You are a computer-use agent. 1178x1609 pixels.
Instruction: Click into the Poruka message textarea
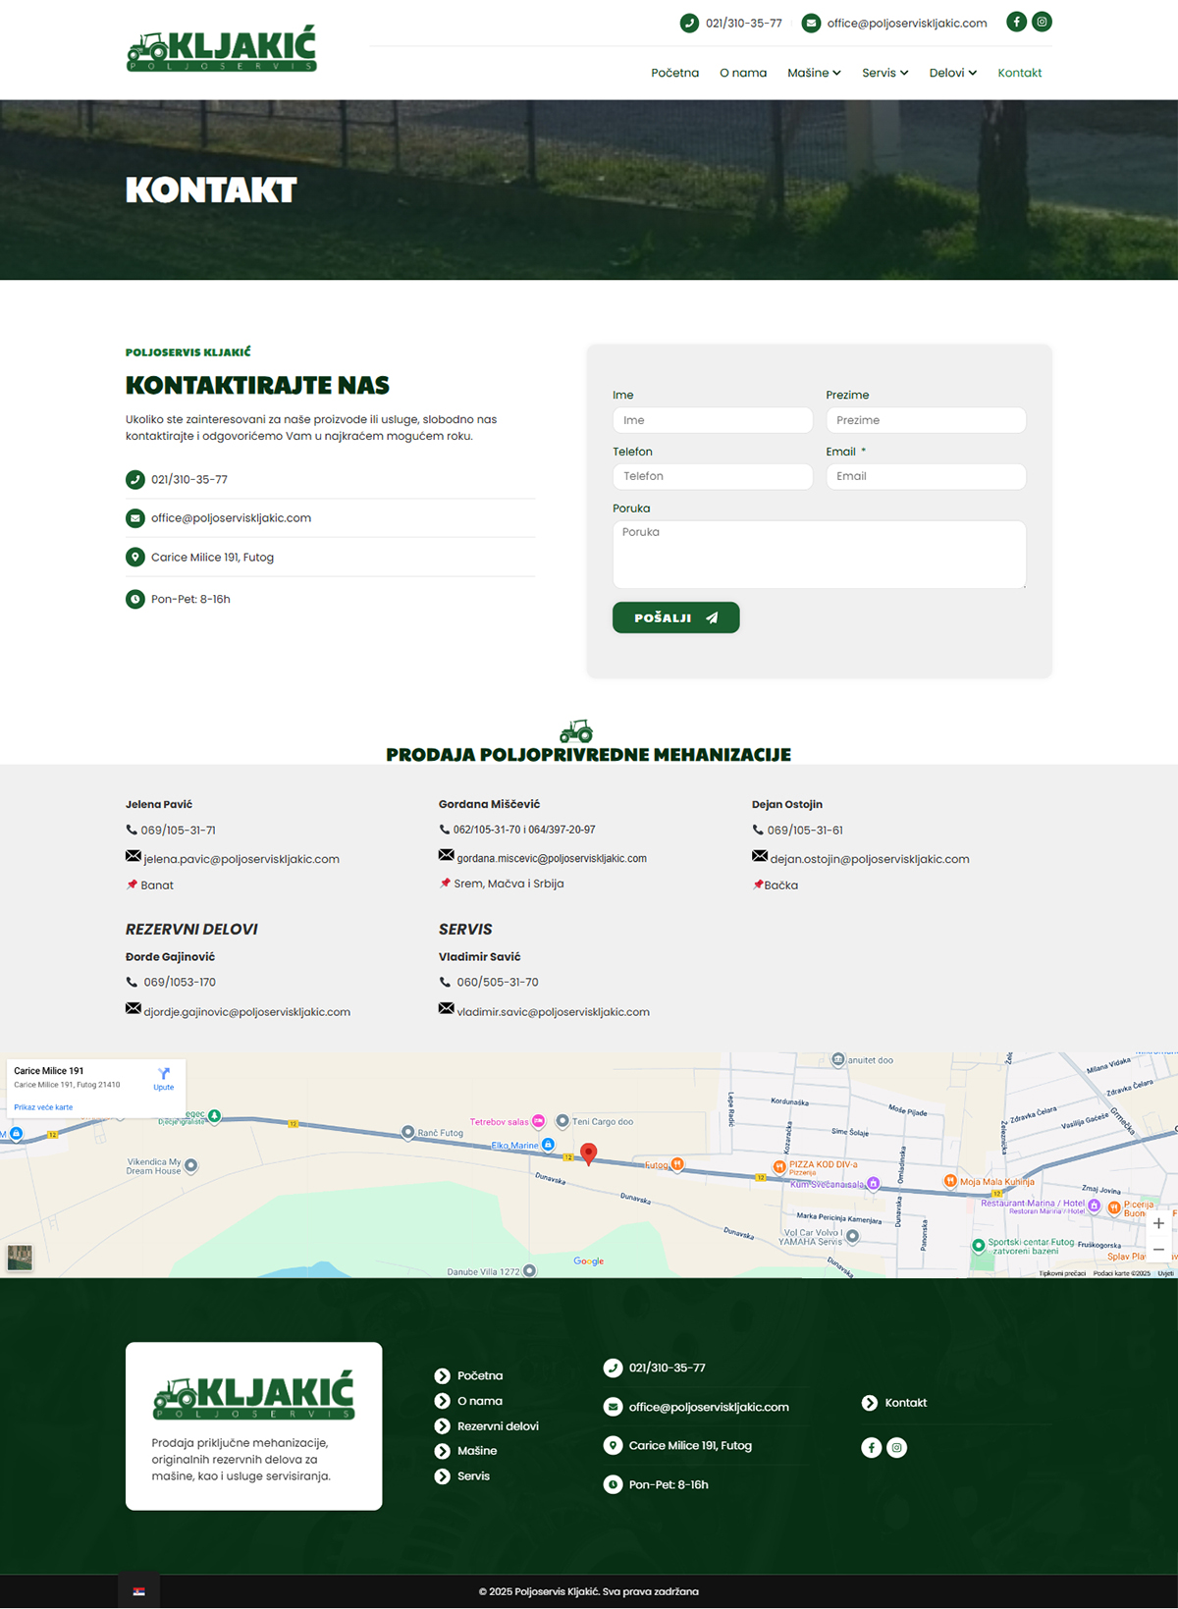(820, 555)
